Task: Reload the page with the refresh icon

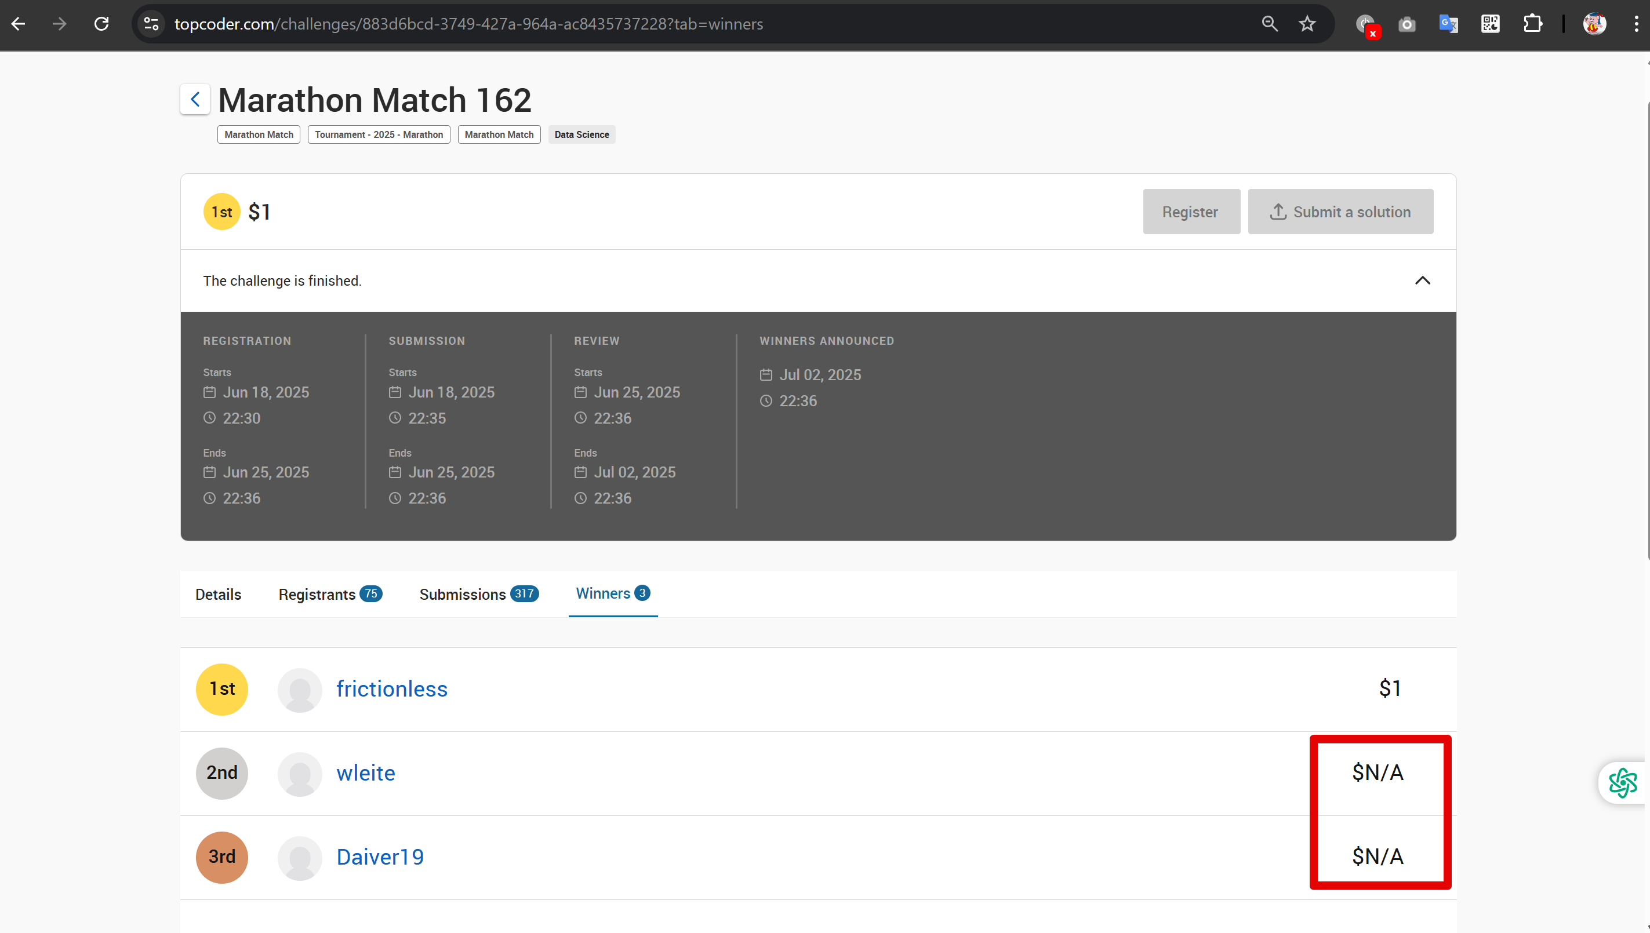Action: (101, 24)
